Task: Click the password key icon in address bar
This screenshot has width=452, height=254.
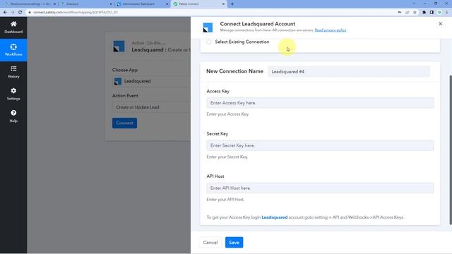Action: pyautogui.click(x=400, y=13)
